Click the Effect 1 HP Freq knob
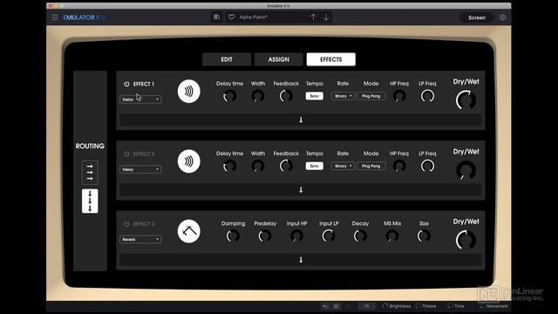Screen dimensions: 558x314 (x=399, y=96)
